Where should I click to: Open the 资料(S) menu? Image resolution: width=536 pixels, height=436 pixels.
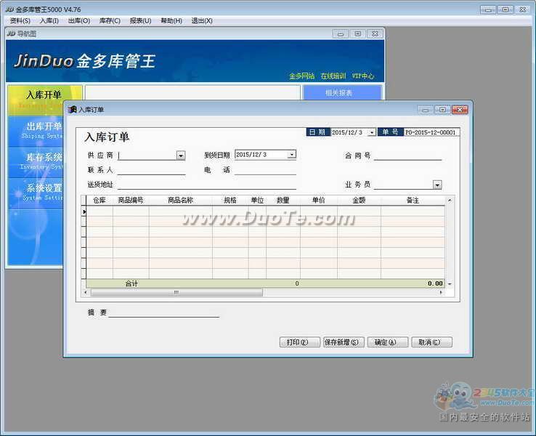tap(20, 20)
